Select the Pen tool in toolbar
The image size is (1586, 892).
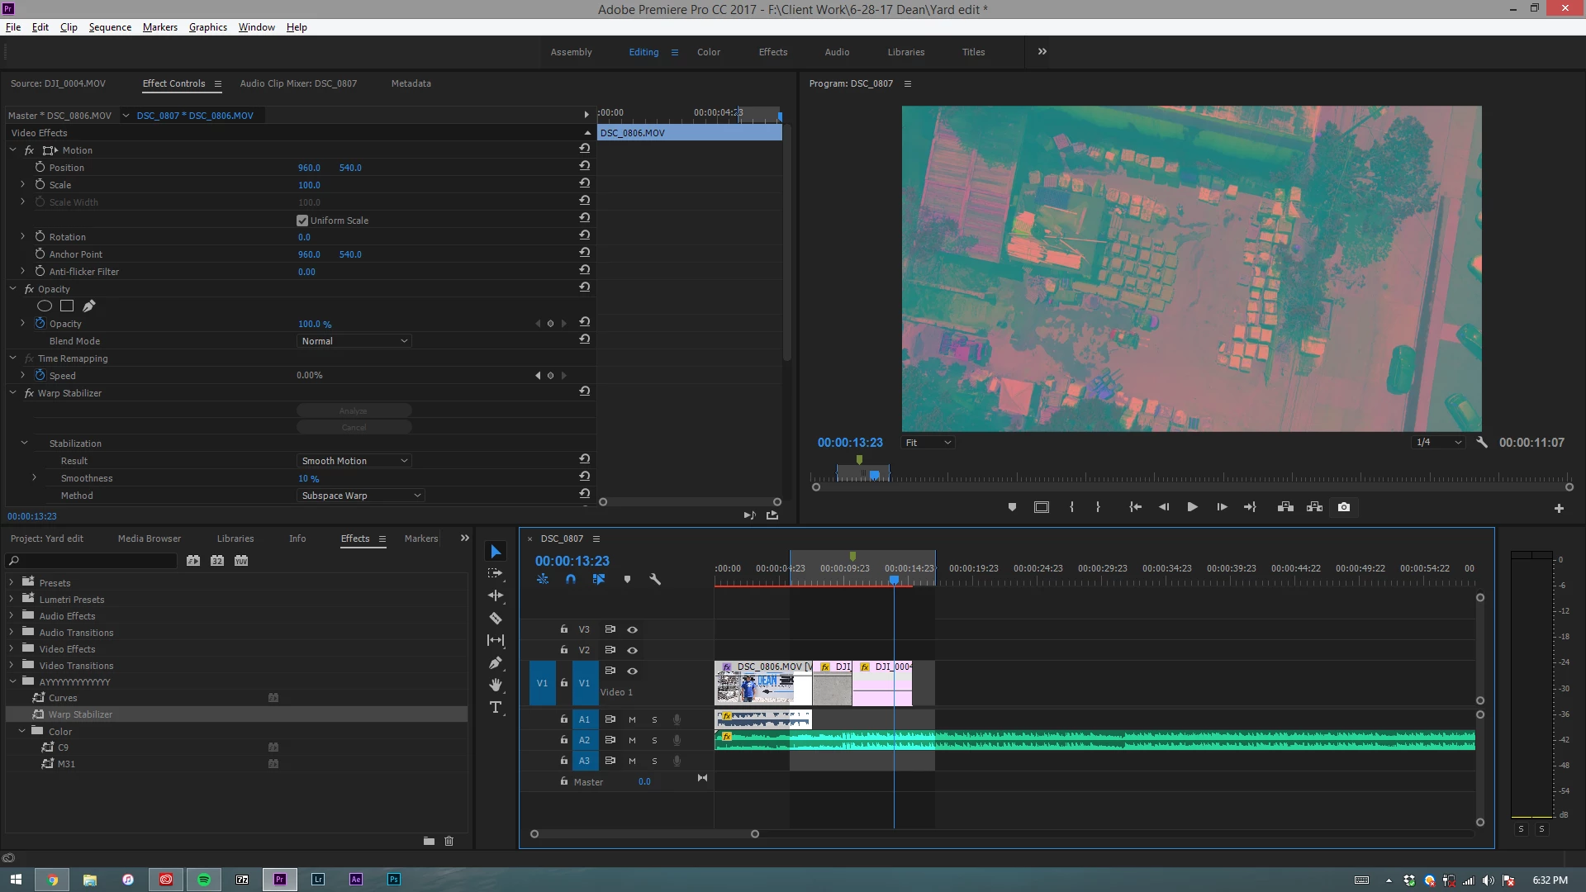pyautogui.click(x=496, y=662)
